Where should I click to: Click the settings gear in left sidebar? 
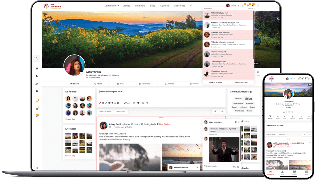point(37,91)
